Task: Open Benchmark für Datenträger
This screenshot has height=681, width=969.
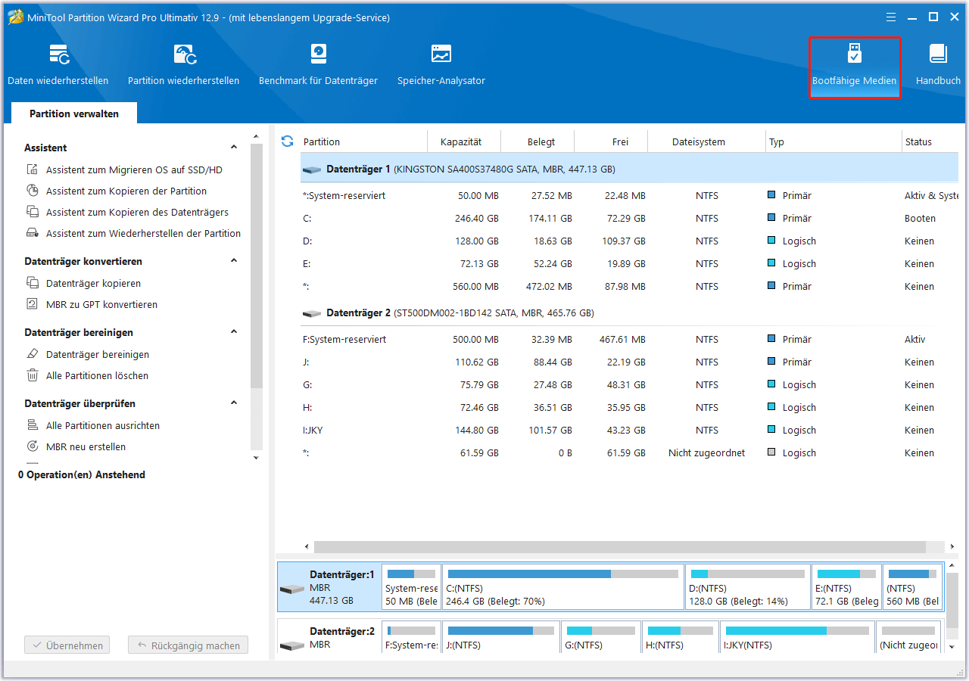Action: click(x=318, y=65)
